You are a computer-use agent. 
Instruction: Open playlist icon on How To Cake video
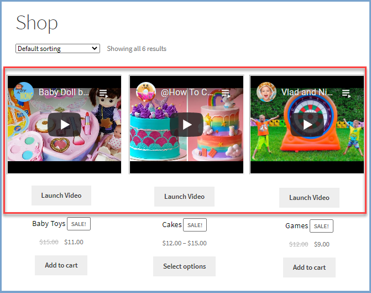point(226,93)
